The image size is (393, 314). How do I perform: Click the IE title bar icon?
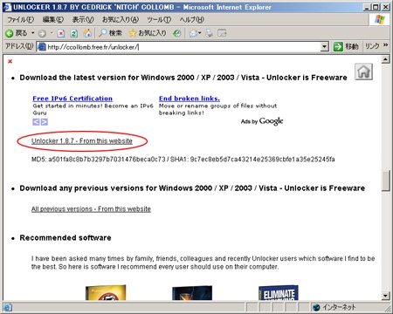point(7,7)
